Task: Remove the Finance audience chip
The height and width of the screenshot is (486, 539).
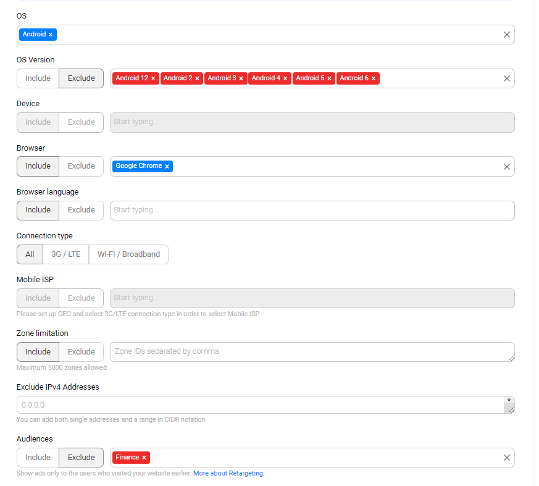Action: (143, 457)
